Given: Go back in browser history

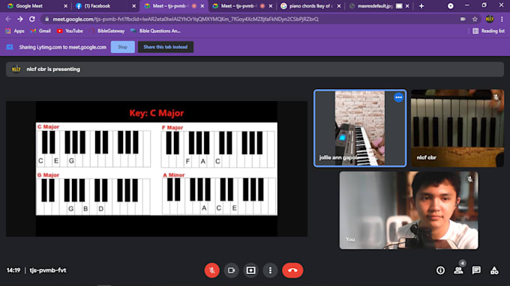Looking at the screenshot, I should click(x=8, y=19).
